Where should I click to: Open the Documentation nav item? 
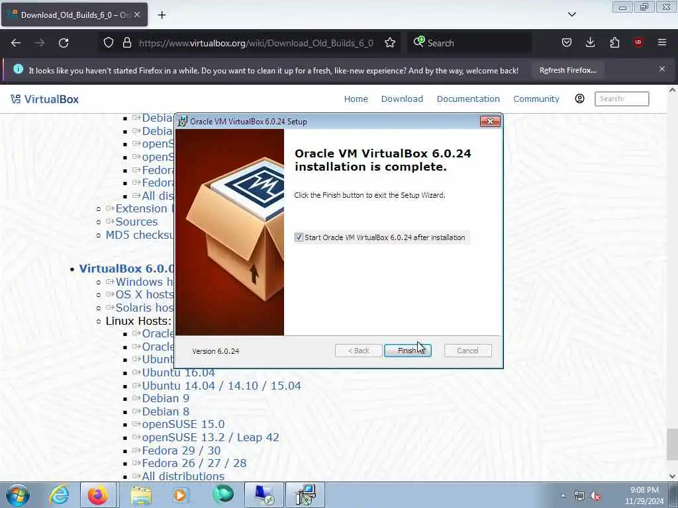click(468, 99)
